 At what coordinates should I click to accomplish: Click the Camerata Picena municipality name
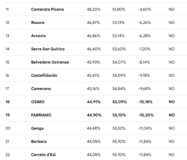point(47,9)
